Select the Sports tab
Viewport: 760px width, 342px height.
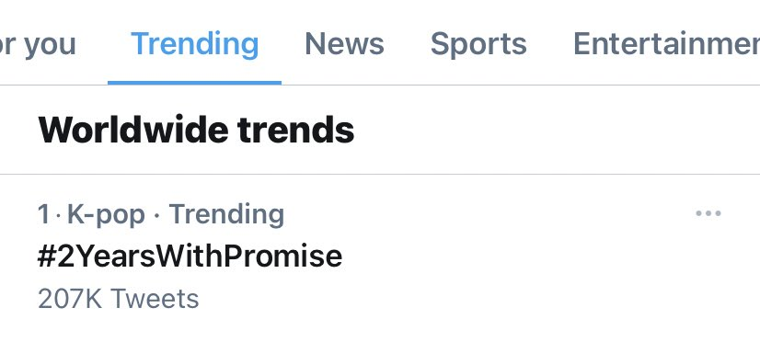pos(478,44)
